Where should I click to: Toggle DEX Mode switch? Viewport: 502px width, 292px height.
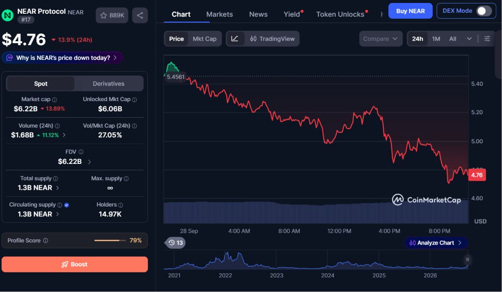[x=484, y=11]
